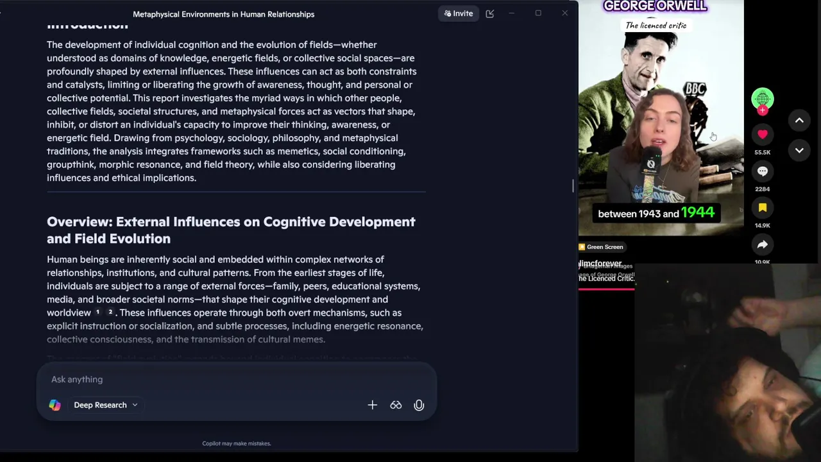Click the Copilot logo icon in prompt box

(x=55, y=405)
